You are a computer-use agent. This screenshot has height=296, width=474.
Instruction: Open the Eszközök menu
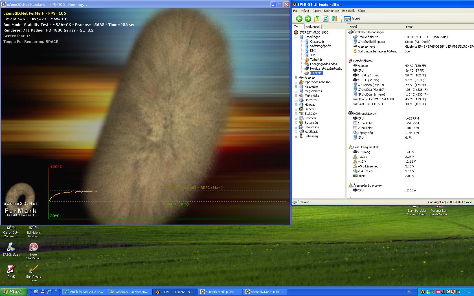pos(348,11)
